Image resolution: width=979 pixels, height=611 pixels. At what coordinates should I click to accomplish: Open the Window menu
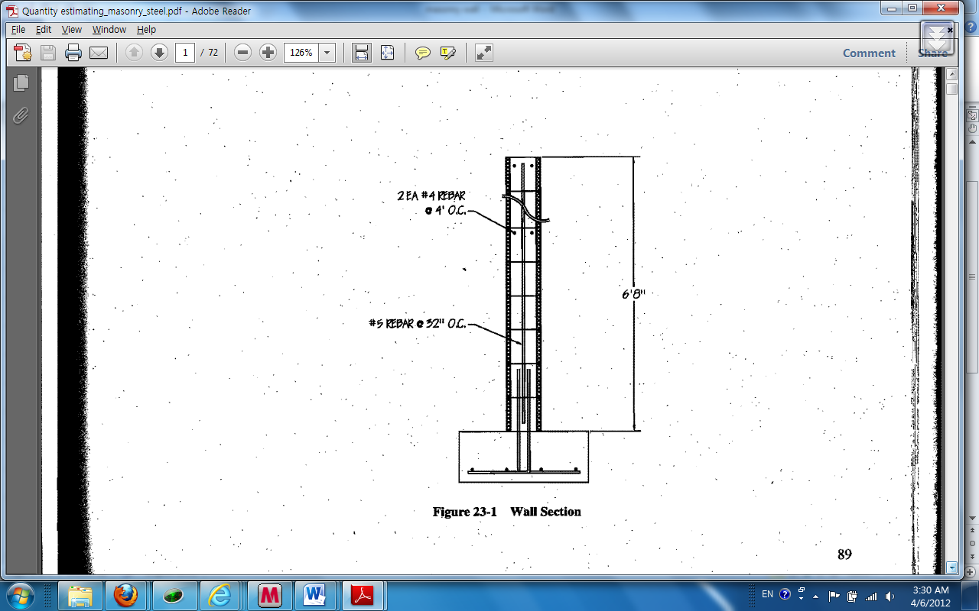[109, 29]
